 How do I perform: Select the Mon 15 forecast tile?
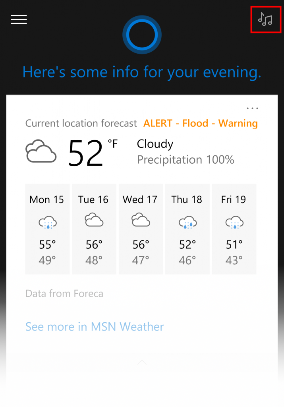pyautogui.click(x=47, y=229)
